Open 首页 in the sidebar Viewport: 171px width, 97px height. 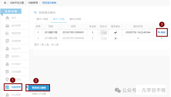14,18
